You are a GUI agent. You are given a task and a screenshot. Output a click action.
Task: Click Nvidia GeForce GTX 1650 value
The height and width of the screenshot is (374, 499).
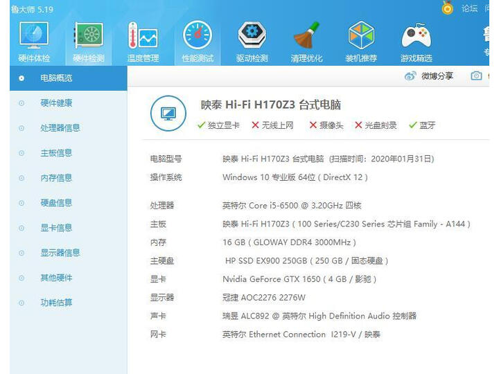tap(299, 279)
